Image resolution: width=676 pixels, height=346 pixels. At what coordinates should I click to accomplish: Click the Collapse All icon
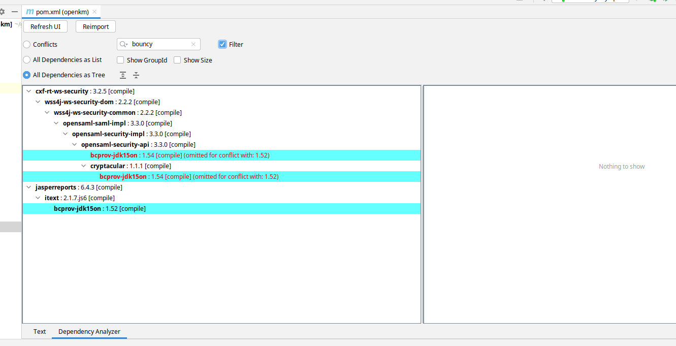pyautogui.click(x=136, y=75)
